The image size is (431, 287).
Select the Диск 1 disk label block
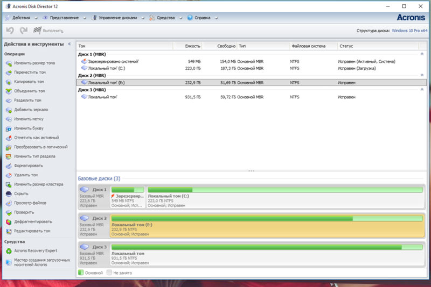click(93, 197)
